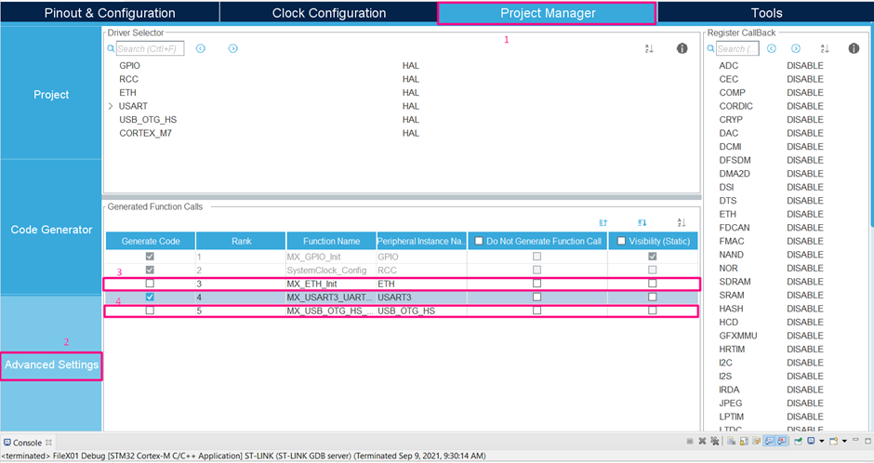Check the Visibility (Static) header checkbox
Screen dimensions: 874x463
click(x=621, y=241)
